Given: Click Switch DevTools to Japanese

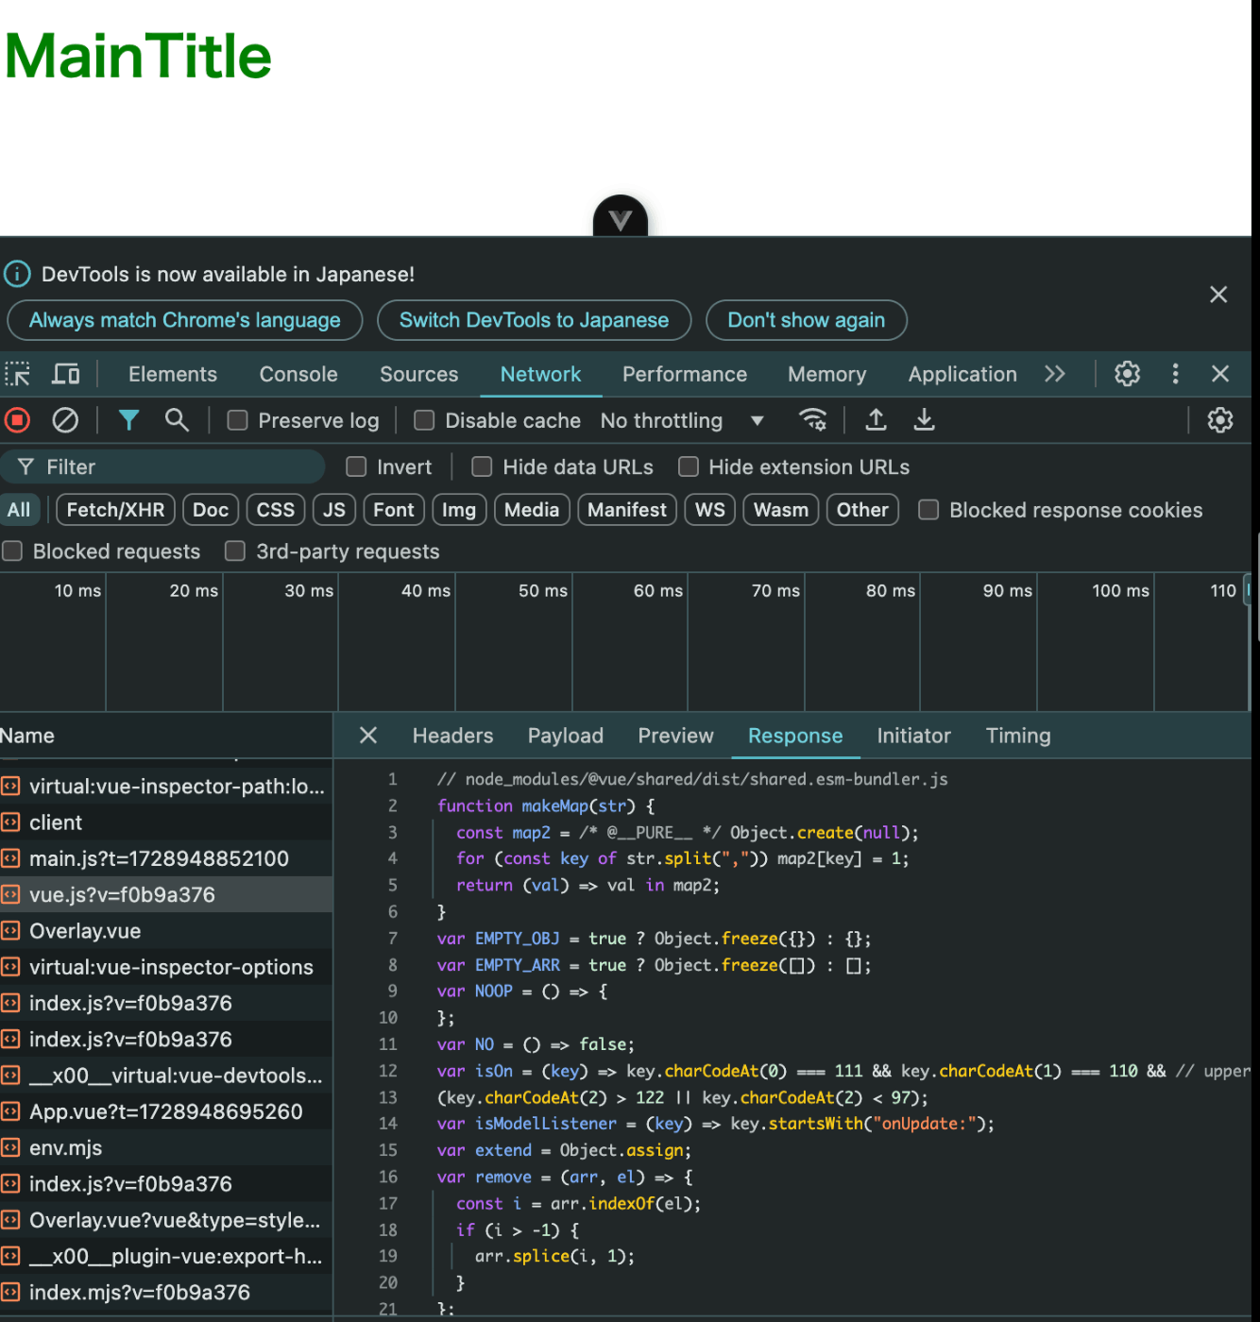Looking at the screenshot, I should tap(535, 320).
